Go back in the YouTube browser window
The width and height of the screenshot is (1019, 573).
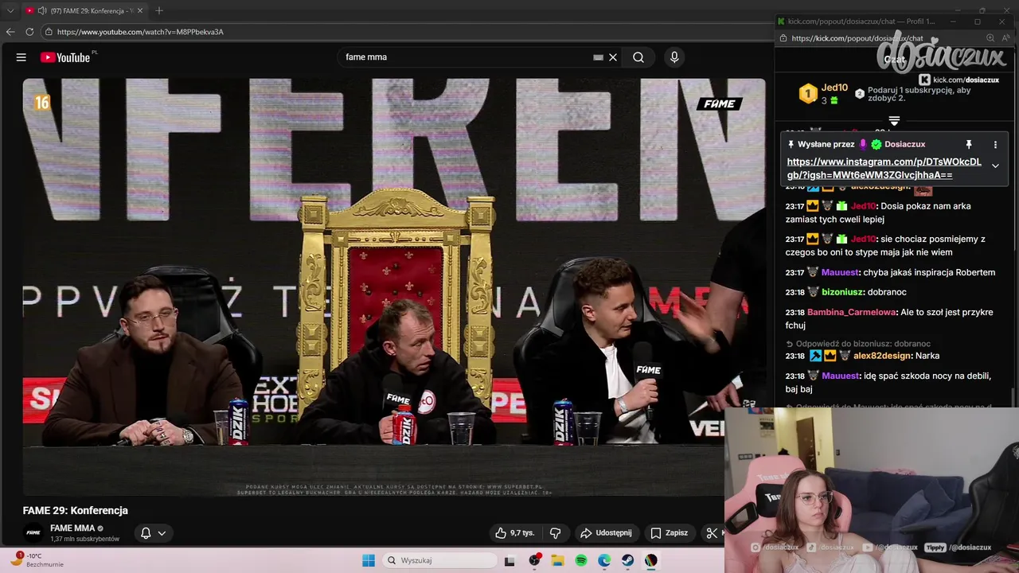[10, 32]
